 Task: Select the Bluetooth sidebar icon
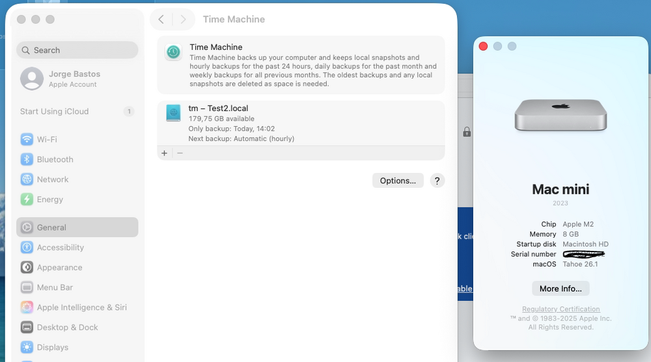tap(27, 159)
